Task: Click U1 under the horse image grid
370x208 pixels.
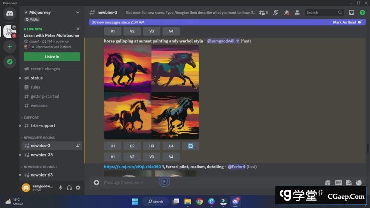Action: tap(113, 146)
